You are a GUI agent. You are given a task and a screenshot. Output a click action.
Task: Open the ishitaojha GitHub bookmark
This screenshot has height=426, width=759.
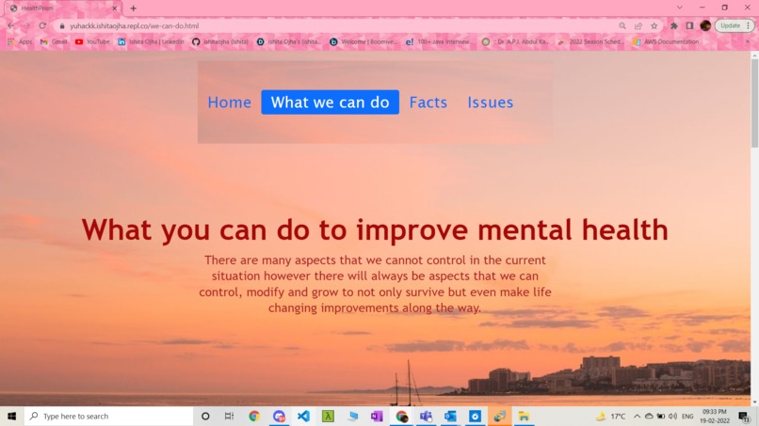coord(220,42)
